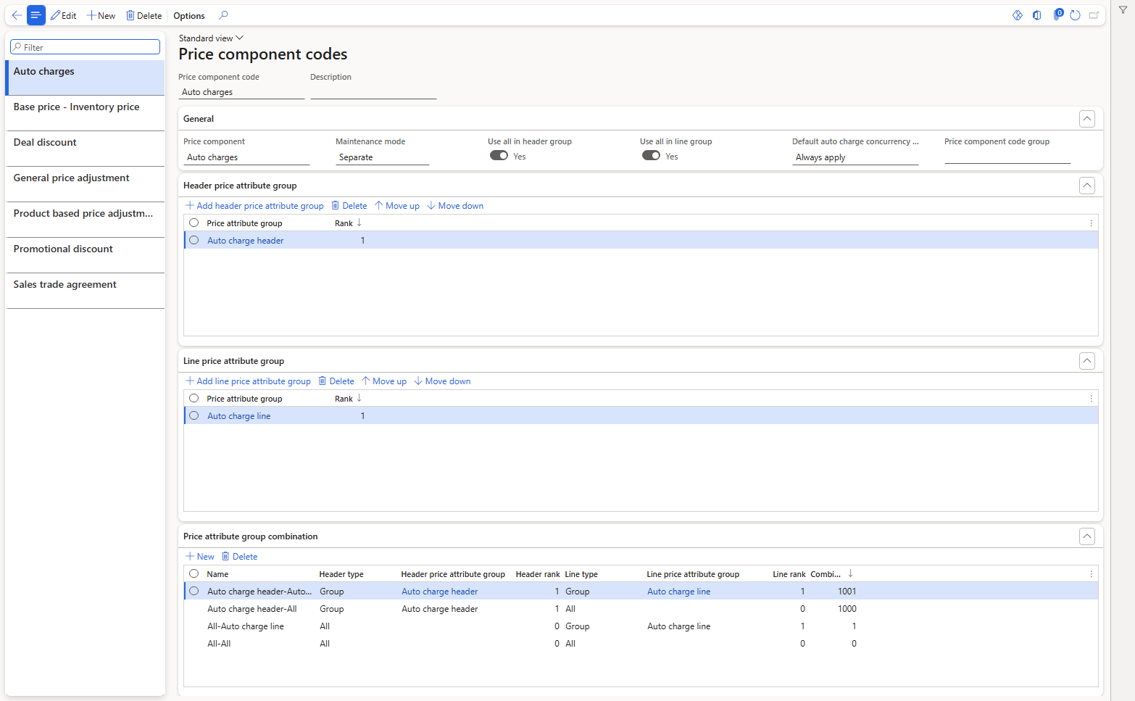Open the attachments icon with badge

point(1057,14)
